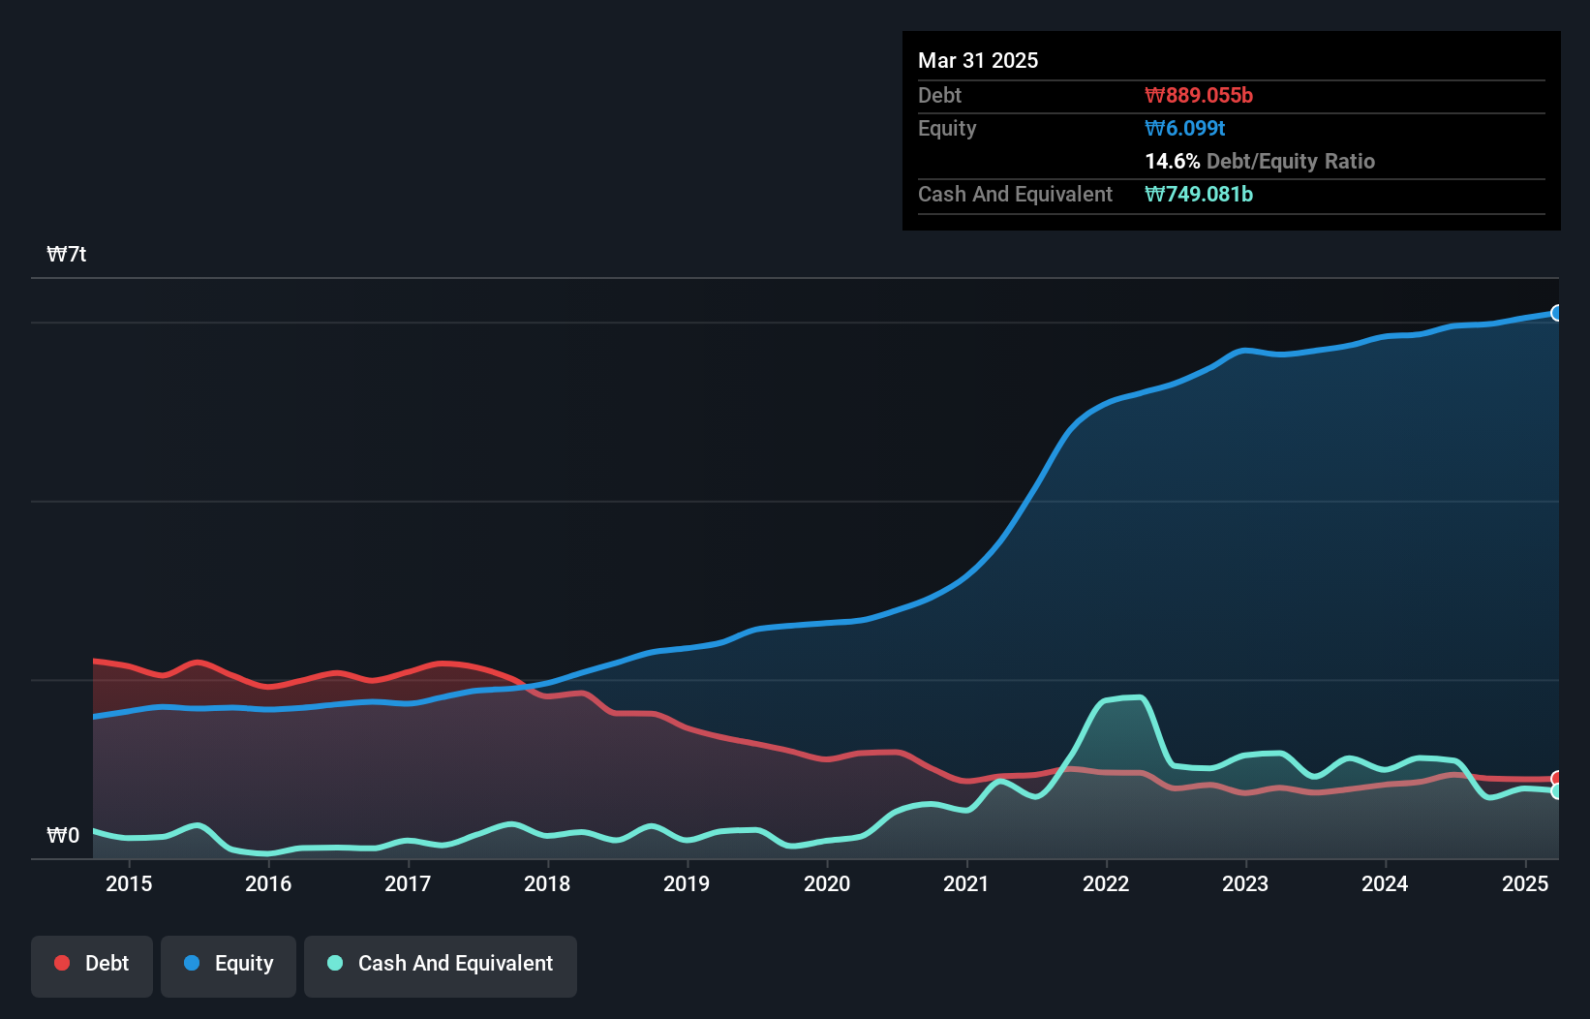The height and width of the screenshot is (1019, 1590).
Task: Click the 2020 x-axis label
Action: [x=827, y=883]
